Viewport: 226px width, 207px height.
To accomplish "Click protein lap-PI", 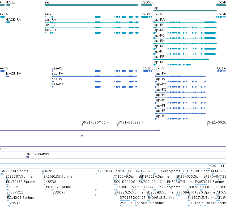I will point(181,103).
